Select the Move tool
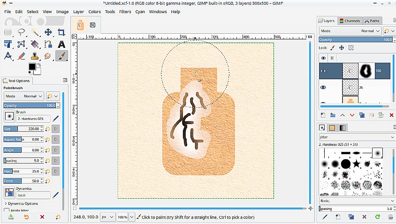396x224 pixels. click(48, 32)
